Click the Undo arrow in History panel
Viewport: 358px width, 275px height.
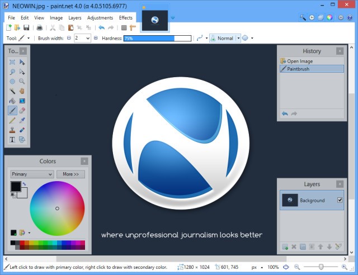tap(285, 113)
